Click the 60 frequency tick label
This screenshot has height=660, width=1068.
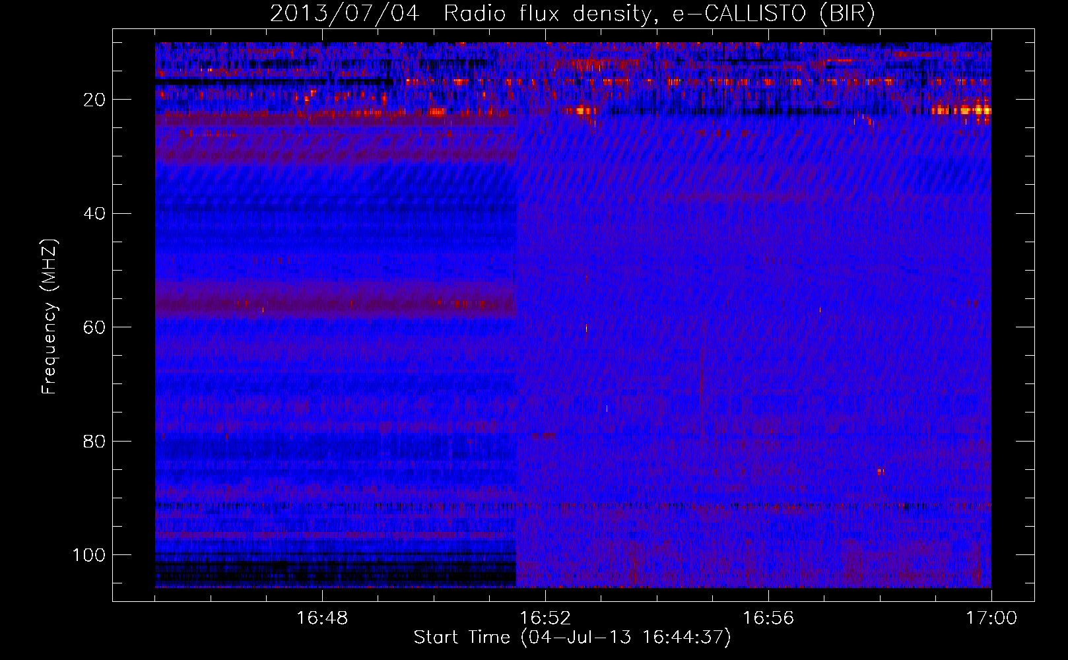pos(95,328)
